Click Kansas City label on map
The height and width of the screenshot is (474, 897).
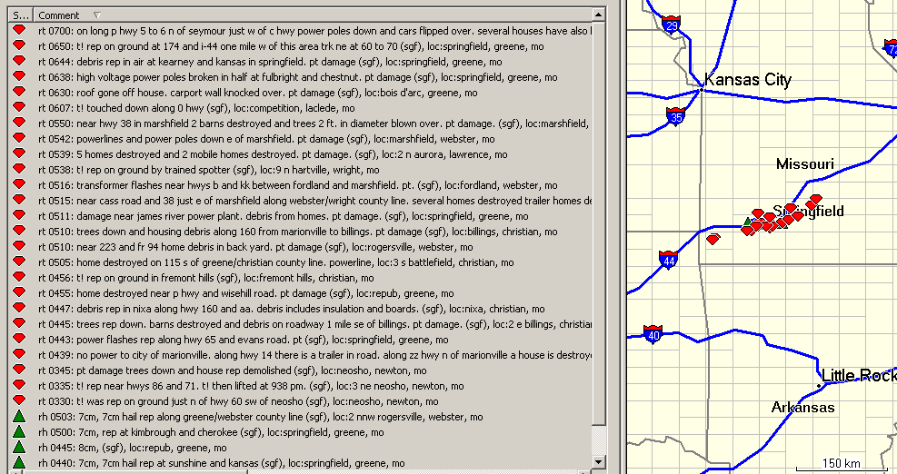747,80
